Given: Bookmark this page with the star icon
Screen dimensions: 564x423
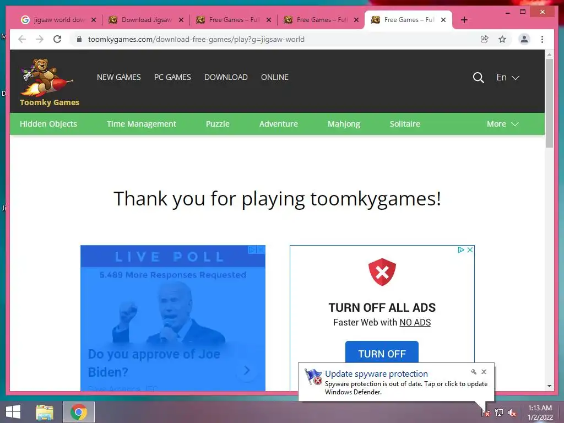Looking at the screenshot, I should pyautogui.click(x=502, y=39).
